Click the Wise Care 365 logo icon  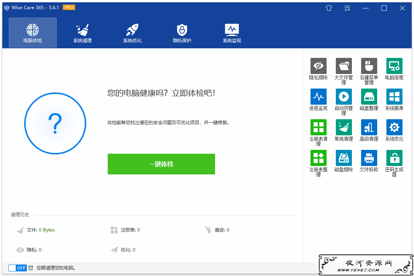pyautogui.click(x=7, y=8)
